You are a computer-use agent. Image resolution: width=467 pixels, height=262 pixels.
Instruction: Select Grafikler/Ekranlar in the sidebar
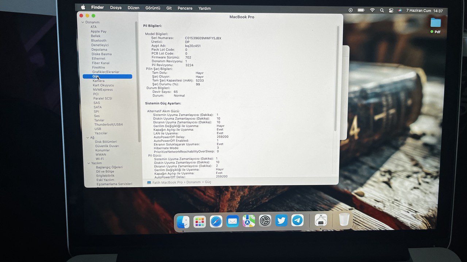coord(106,72)
